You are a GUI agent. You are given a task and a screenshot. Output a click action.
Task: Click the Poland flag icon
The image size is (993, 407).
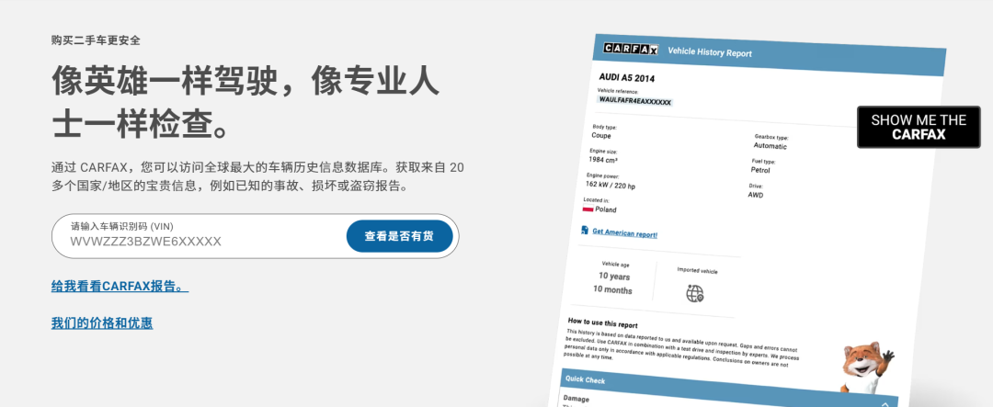(x=587, y=209)
